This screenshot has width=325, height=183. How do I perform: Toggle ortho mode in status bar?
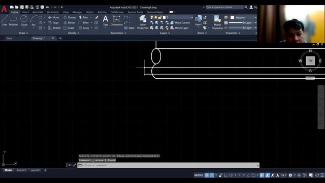[x=226, y=175]
